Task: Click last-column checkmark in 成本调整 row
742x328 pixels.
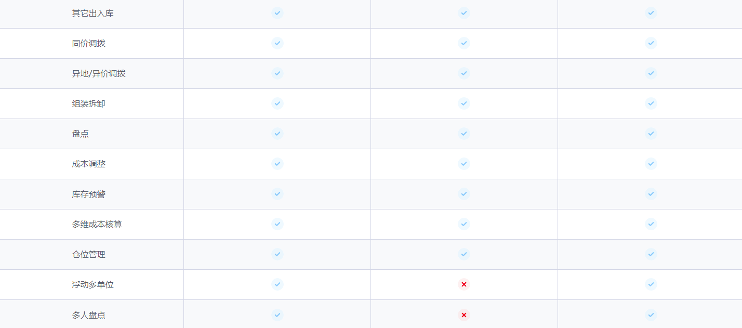Action: coord(651,164)
